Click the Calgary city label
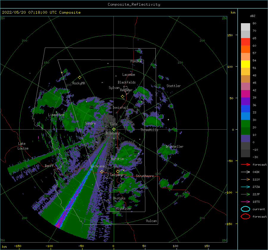268x250 pixels. coord(116,175)
